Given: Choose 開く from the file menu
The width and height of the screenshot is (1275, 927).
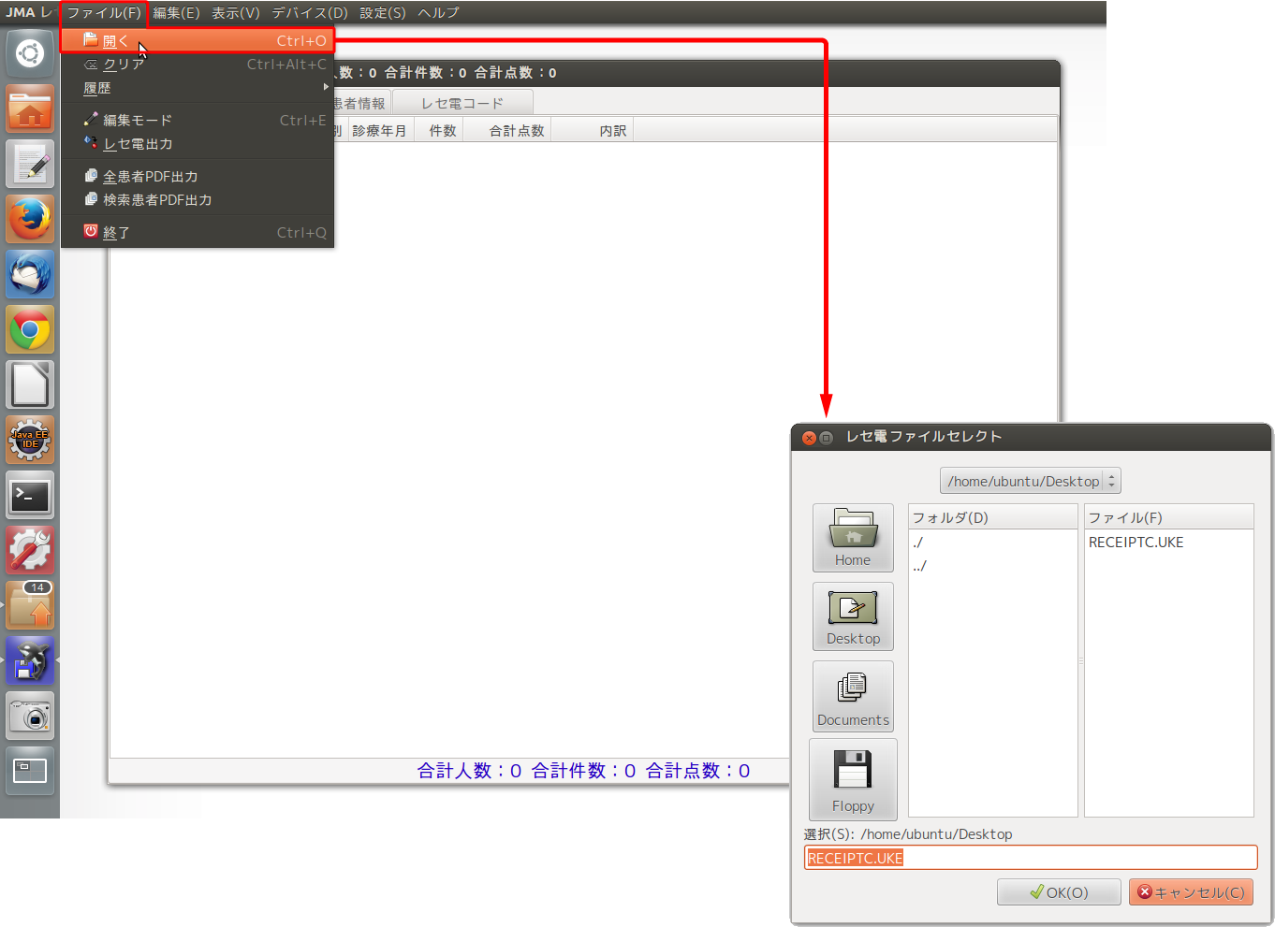Looking at the screenshot, I should (x=198, y=40).
